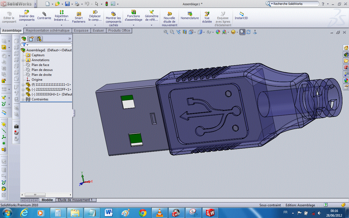
Task: Click the feature tree horizontal scrollbar
Action: point(46,195)
